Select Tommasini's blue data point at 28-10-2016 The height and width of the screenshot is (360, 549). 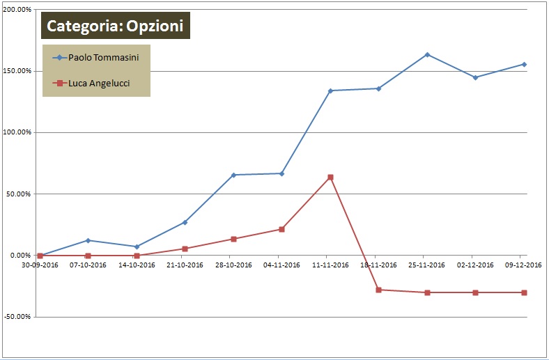(x=233, y=175)
